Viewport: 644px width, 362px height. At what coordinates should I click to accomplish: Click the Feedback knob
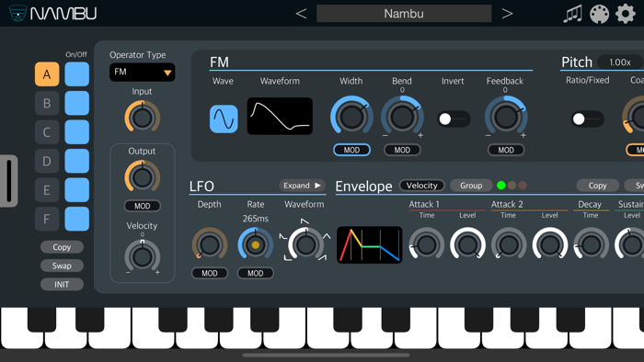coord(506,117)
